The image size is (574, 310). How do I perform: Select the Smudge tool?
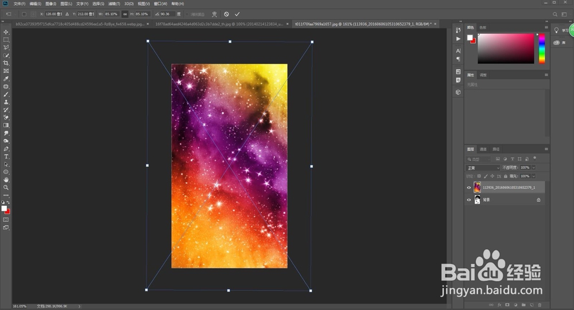[x=6, y=133]
